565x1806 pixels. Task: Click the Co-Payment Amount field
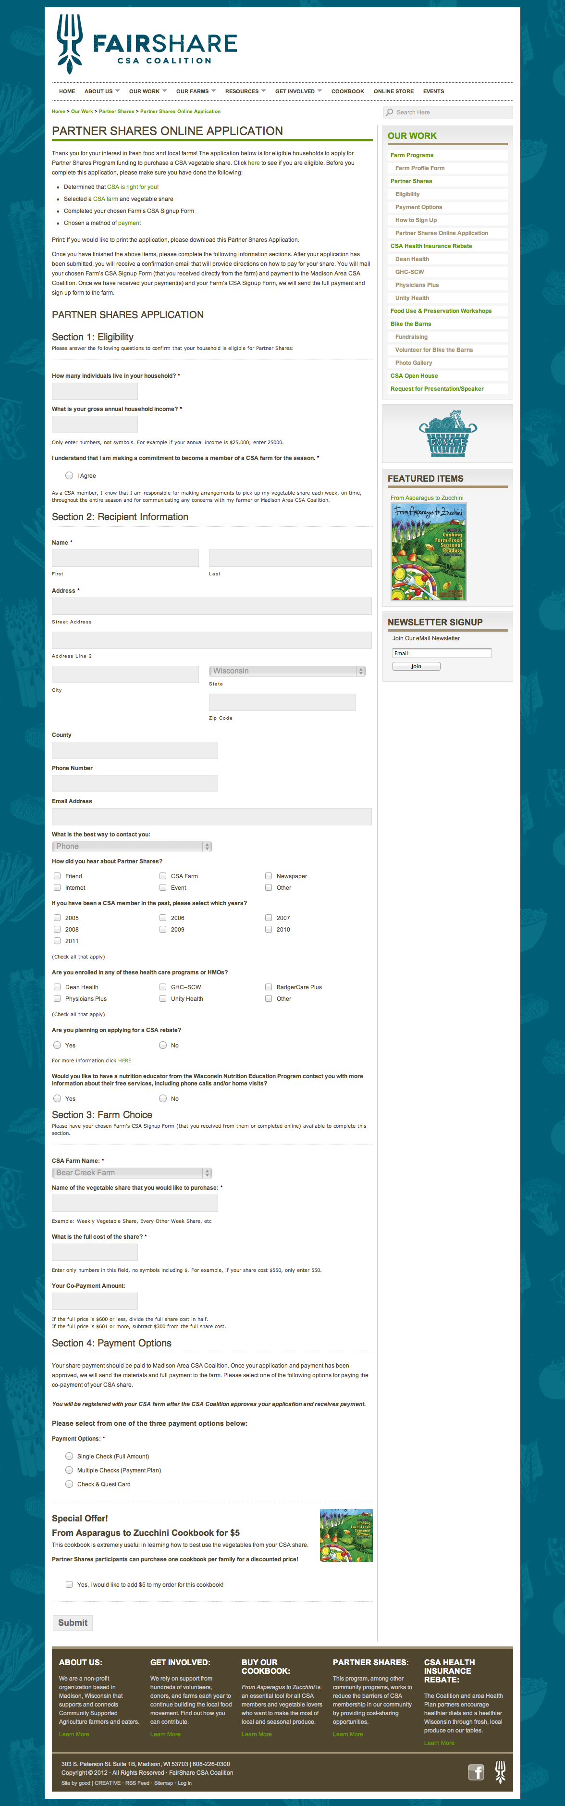point(95,1301)
